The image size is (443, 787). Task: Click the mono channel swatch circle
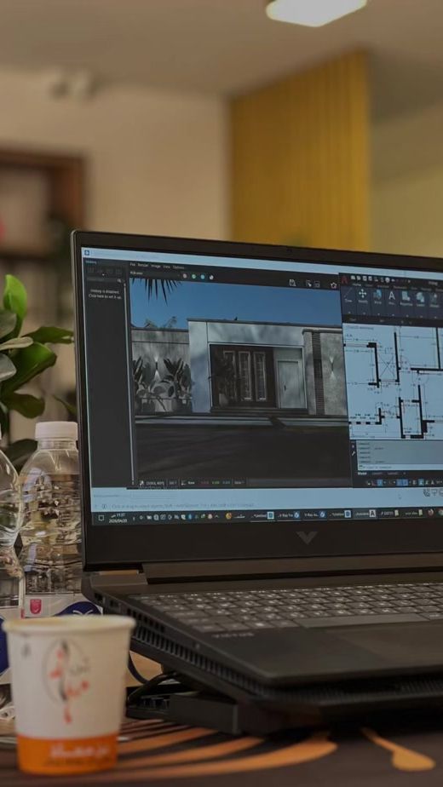211,277
